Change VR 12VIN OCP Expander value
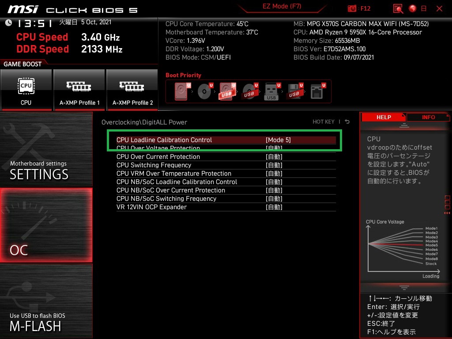Viewport: 452px width, 339px height. click(274, 207)
